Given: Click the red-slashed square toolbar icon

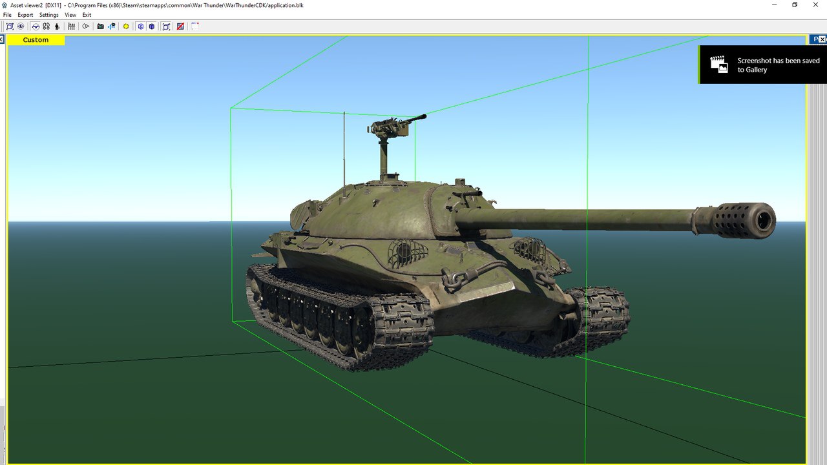Looking at the screenshot, I should pyautogui.click(x=180, y=26).
